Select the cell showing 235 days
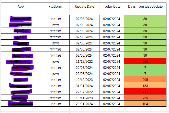The height and width of the screenshot is (113, 169). 145,98
